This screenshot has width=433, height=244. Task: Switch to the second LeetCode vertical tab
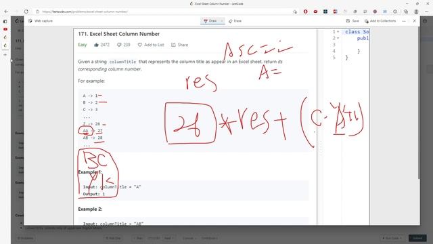[x=5, y=45]
